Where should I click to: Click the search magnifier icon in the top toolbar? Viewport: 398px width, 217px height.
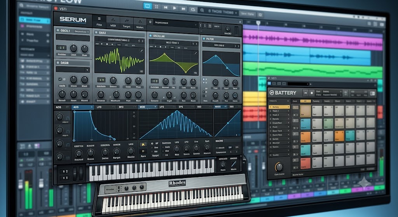(x=202, y=10)
